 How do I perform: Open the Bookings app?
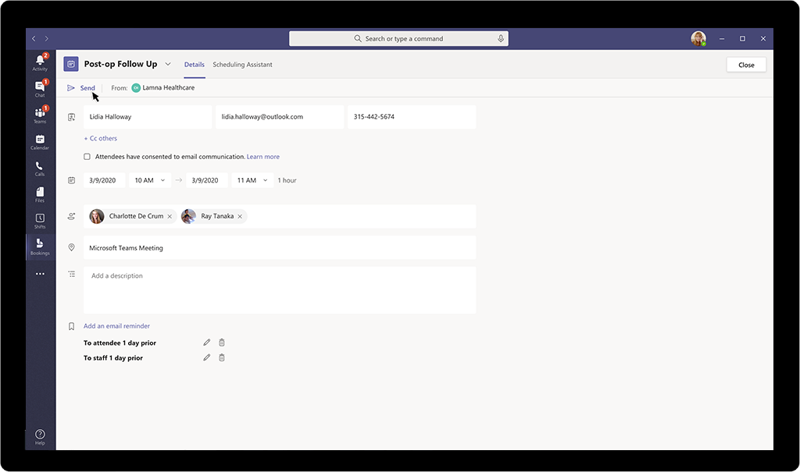coord(40,247)
